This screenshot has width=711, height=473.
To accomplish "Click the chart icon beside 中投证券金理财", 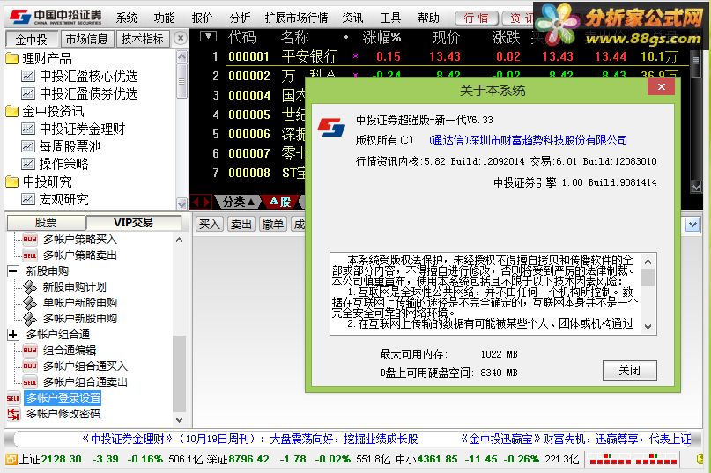I will click(x=28, y=129).
